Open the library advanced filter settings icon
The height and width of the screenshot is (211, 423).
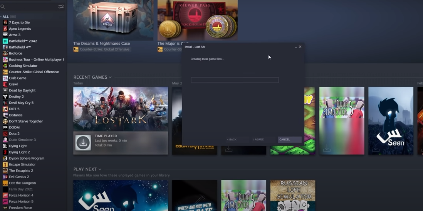[x=61, y=7]
